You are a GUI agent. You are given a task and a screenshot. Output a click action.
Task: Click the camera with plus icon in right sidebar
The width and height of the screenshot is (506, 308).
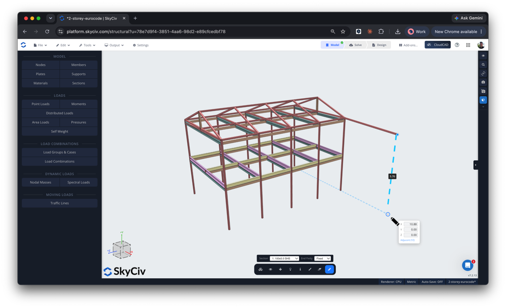click(x=483, y=91)
